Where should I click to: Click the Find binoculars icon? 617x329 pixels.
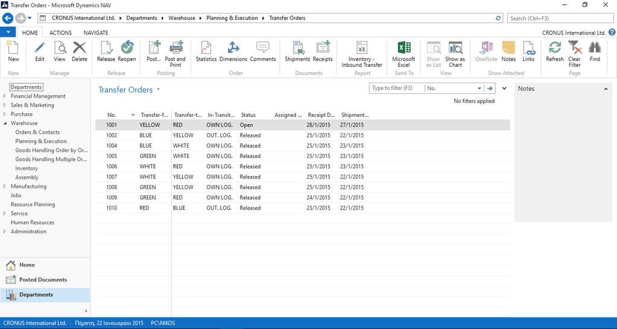coord(595,48)
